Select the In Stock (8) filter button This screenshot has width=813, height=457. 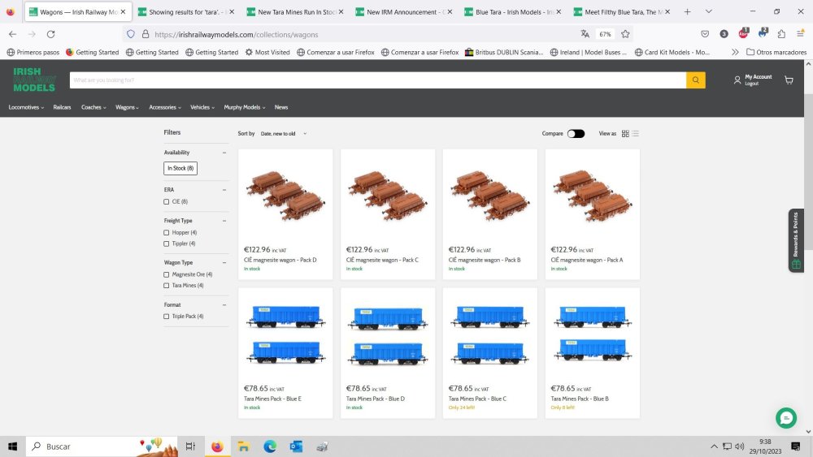[180, 168]
